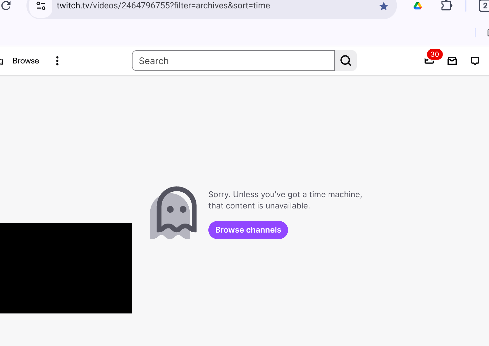Open the Google Drive extension icon
The width and height of the screenshot is (489, 346).
click(418, 6)
